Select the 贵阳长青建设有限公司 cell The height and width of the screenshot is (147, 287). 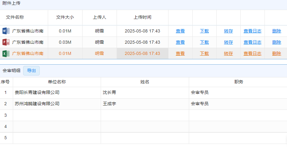37,92
